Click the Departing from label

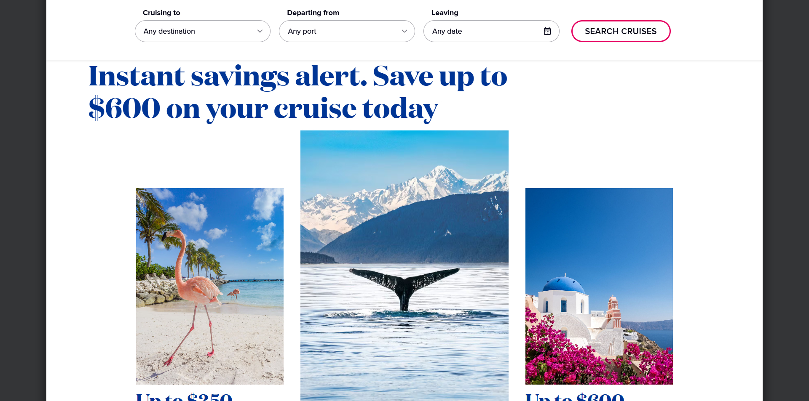tap(313, 13)
